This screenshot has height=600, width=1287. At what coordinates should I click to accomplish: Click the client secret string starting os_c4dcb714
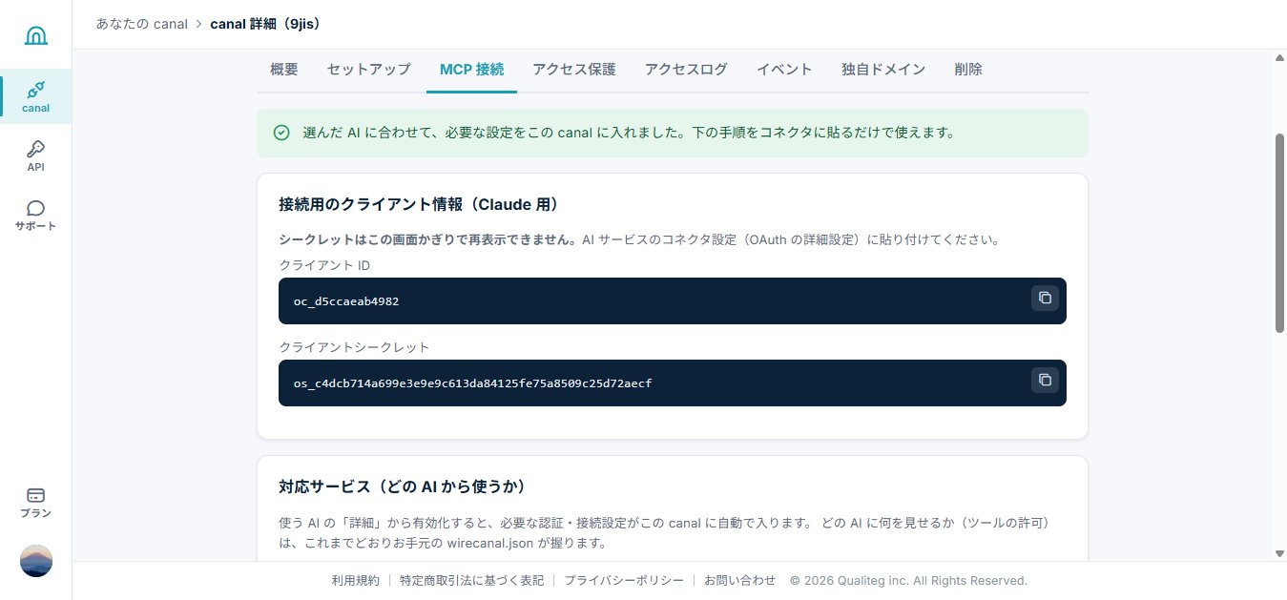click(473, 383)
